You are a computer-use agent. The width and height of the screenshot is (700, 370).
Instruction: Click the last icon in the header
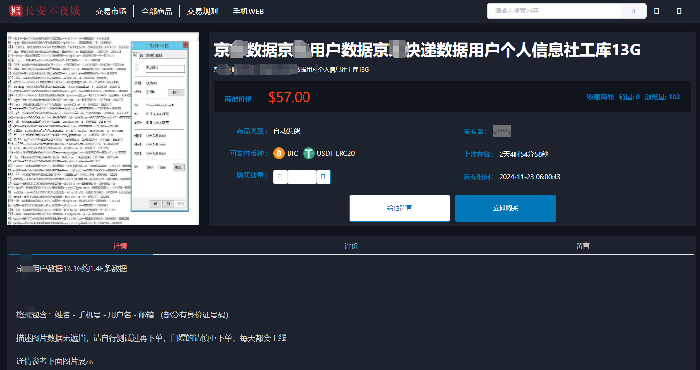(x=679, y=11)
